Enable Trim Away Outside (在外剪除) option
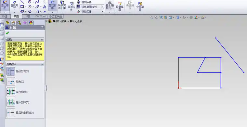Screen dimensions: 247x127 (11, 102)
